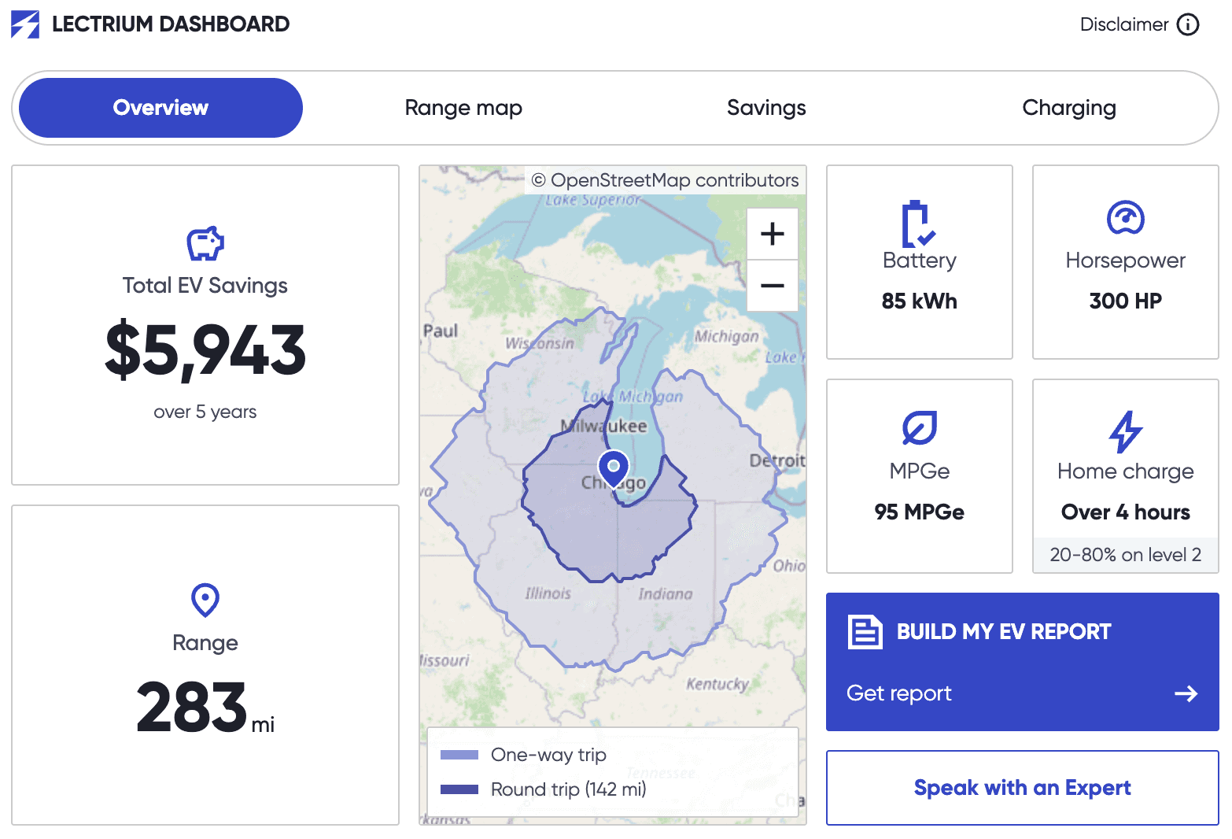Click the MPGe card label
The image size is (1232, 839).
920,471
